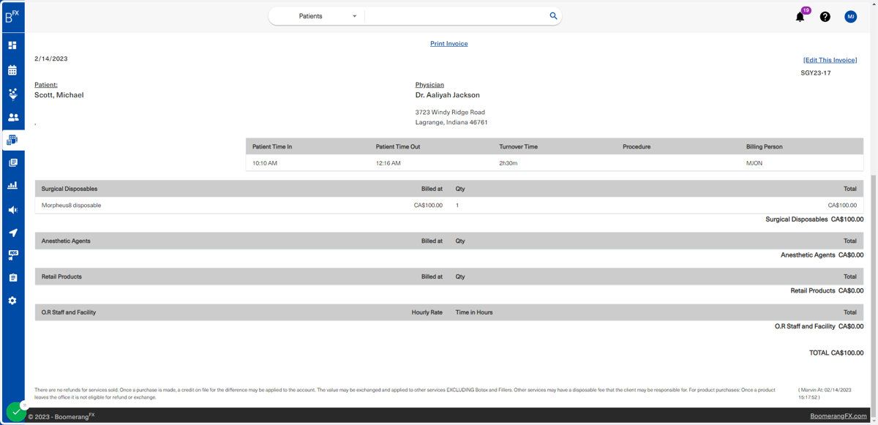Open the dashboard grid icon in sidebar
878x425 pixels.
(12, 45)
